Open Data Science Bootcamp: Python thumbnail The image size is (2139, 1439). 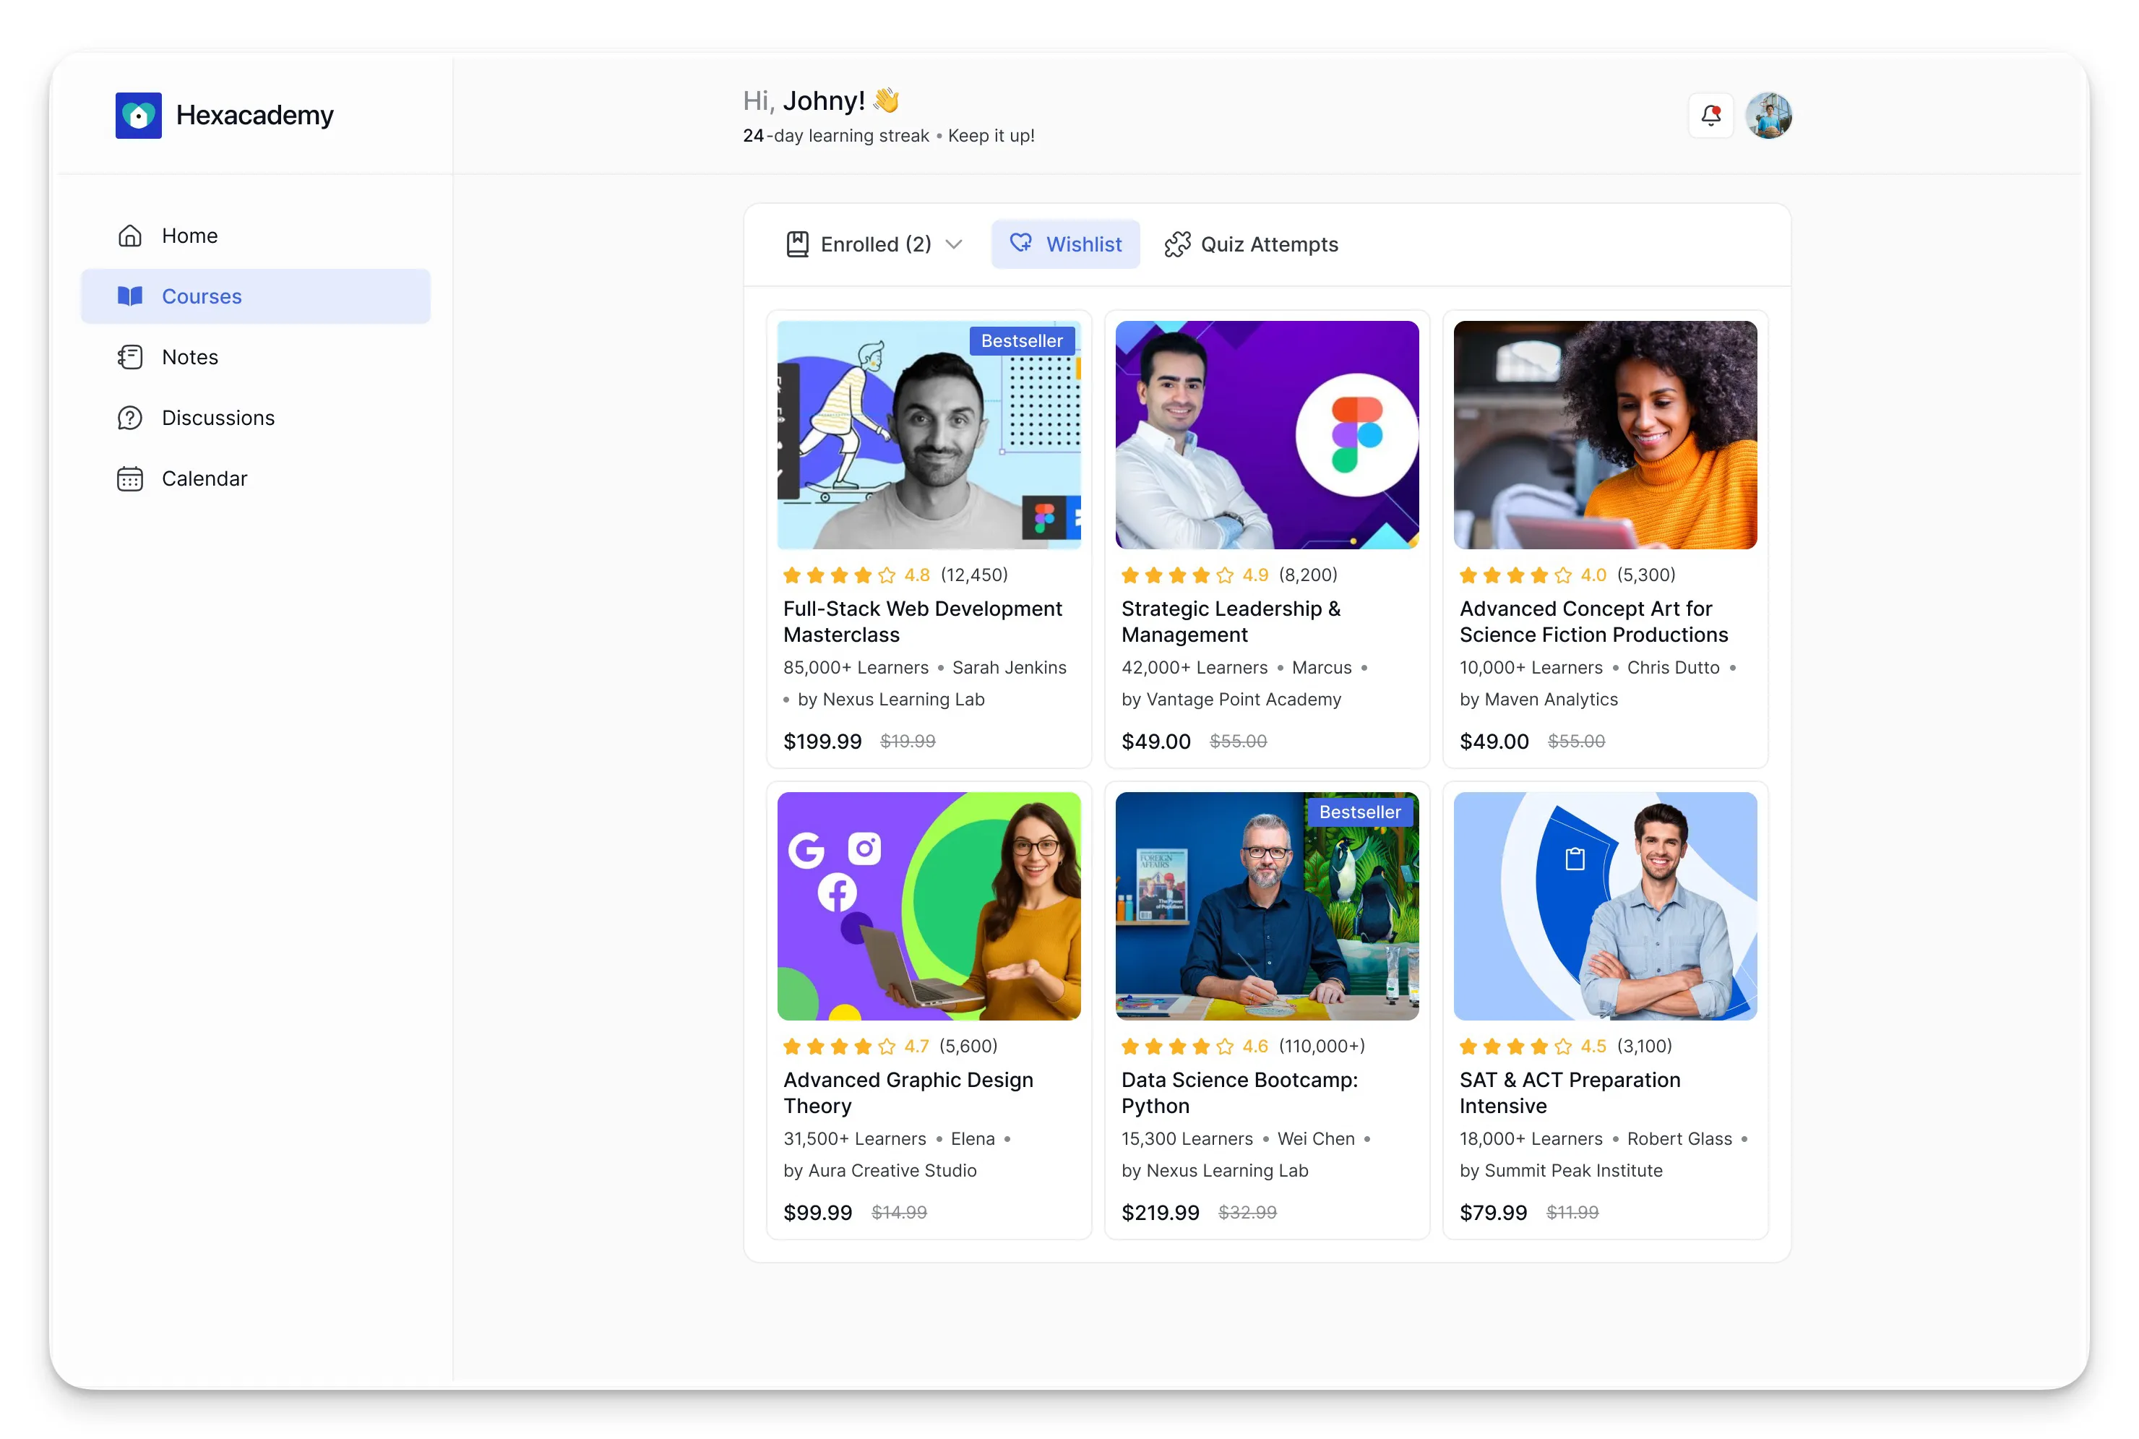(x=1268, y=907)
